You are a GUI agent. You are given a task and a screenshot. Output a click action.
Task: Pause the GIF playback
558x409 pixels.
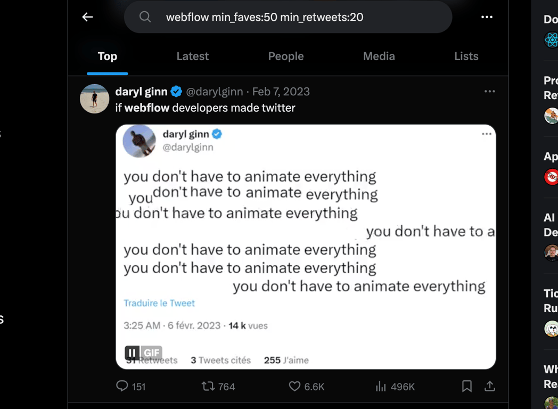pos(132,353)
